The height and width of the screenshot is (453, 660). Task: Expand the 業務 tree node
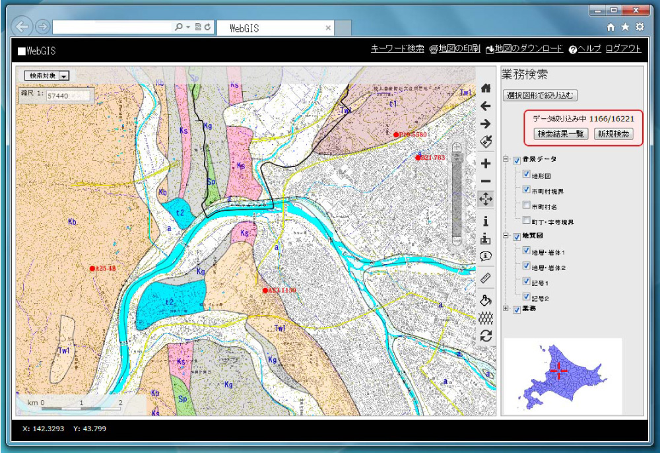(506, 308)
